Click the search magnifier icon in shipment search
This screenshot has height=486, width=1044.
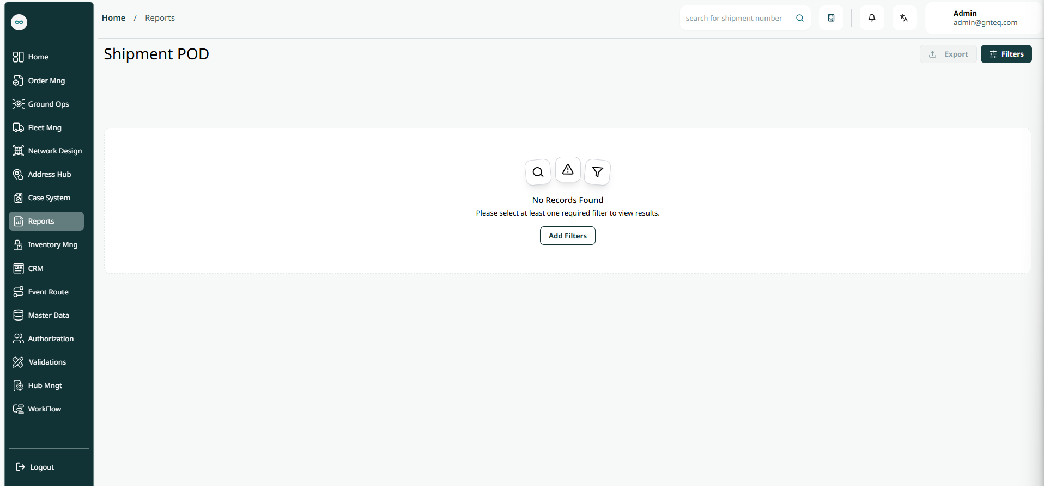800,18
